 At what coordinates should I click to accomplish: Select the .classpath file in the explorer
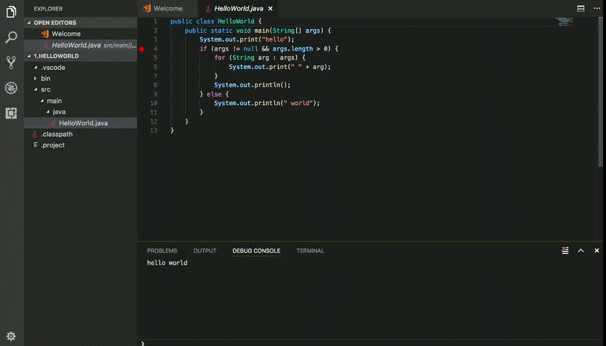[57, 134]
